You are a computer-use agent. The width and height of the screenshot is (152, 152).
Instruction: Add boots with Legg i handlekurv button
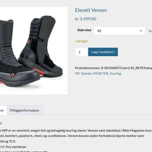point(103,52)
